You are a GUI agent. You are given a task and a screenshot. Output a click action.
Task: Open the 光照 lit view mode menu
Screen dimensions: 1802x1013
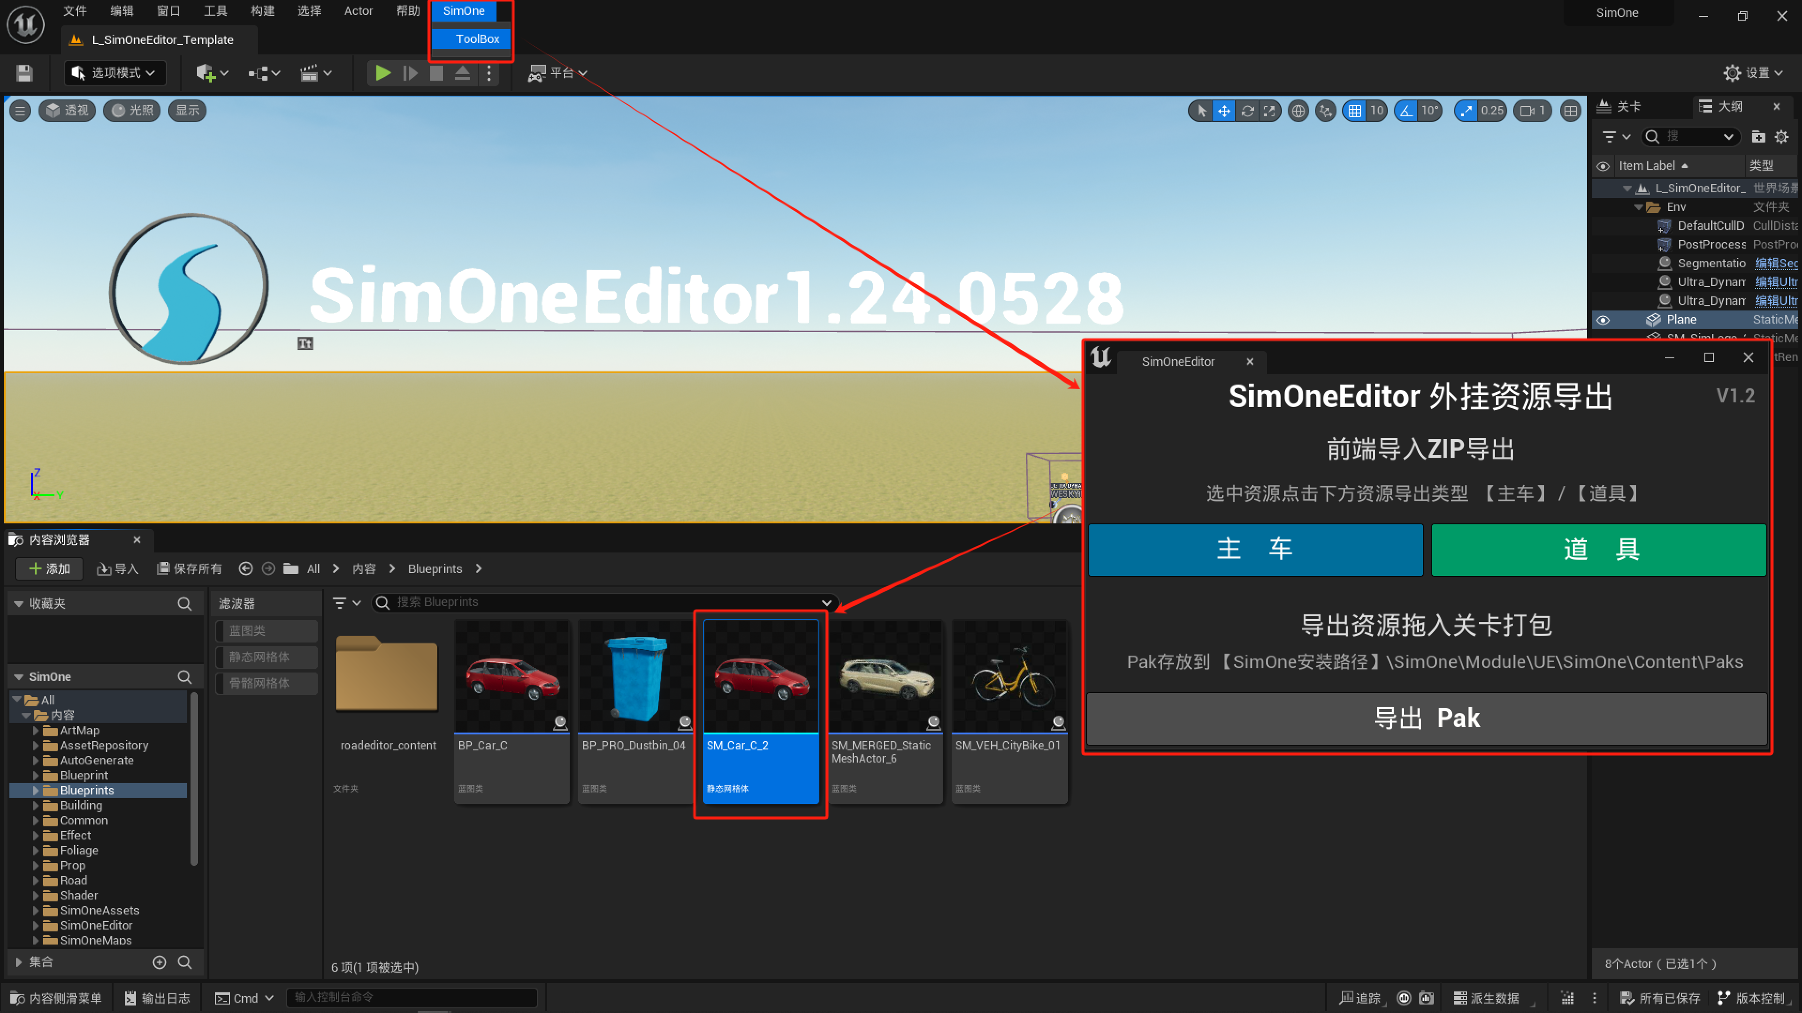pos(132,111)
